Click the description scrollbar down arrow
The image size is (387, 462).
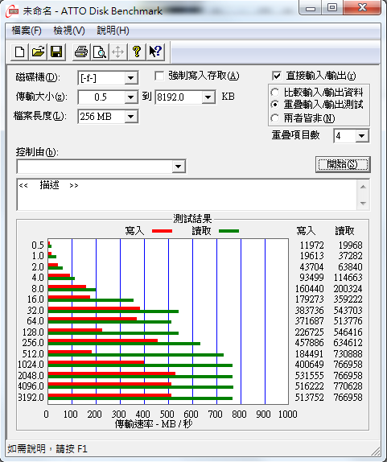(x=363, y=204)
